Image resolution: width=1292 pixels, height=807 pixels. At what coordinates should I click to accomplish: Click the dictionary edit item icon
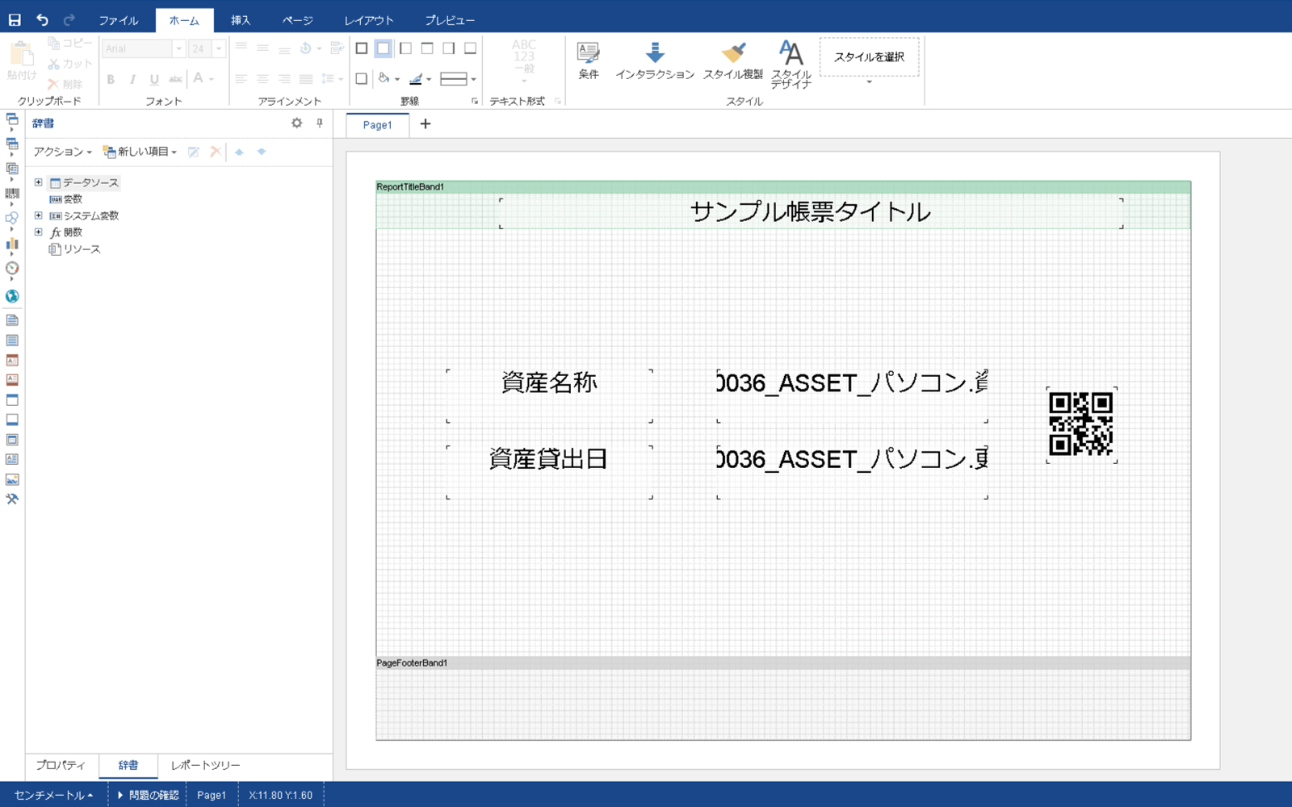coord(194,152)
